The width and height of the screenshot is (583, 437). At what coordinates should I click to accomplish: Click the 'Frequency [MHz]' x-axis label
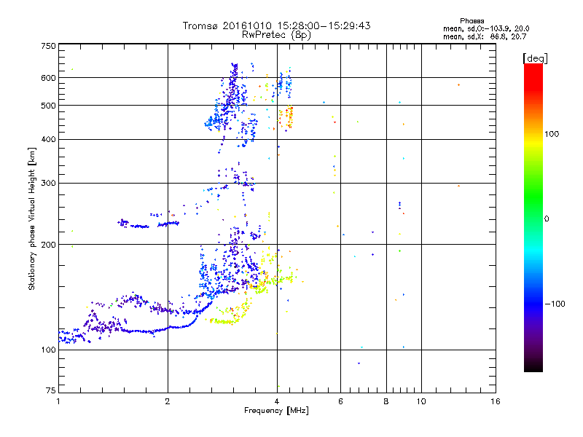coord(276,411)
